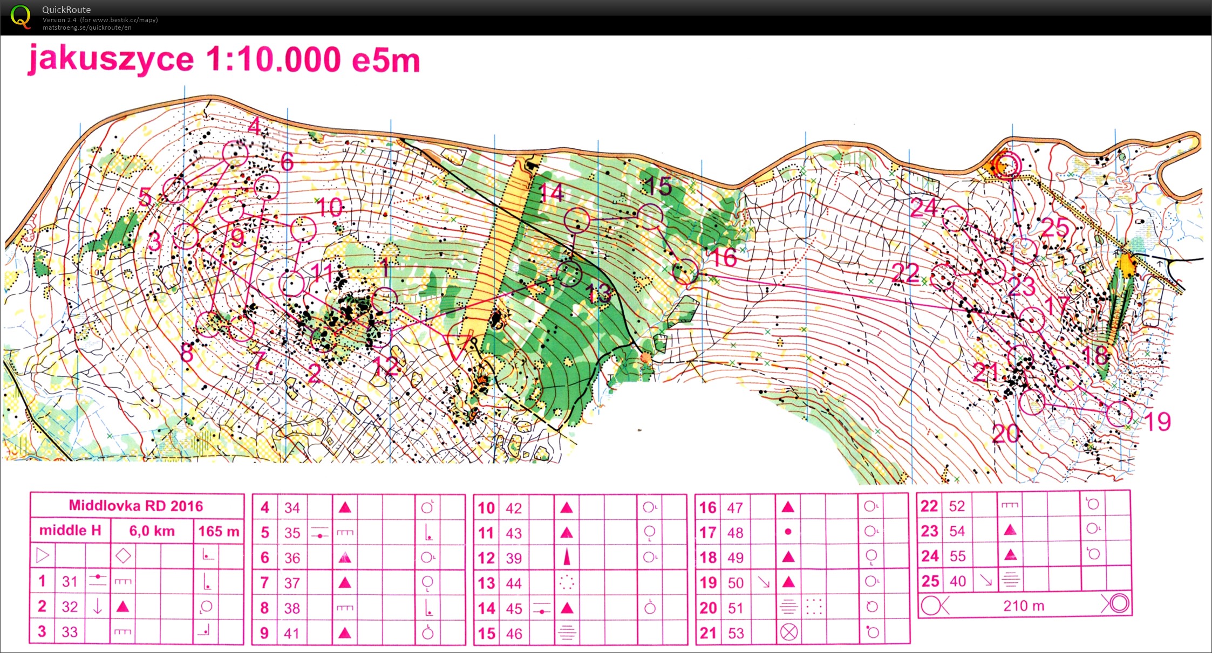Click control circle 1 on the map
1212x653 pixels.
tap(385, 300)
